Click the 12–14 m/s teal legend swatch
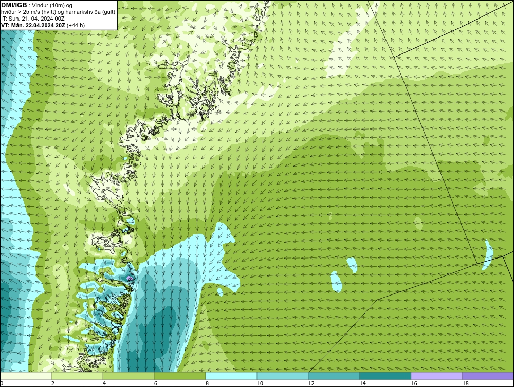The image size is (514, 387). click(x=334, y=376)
